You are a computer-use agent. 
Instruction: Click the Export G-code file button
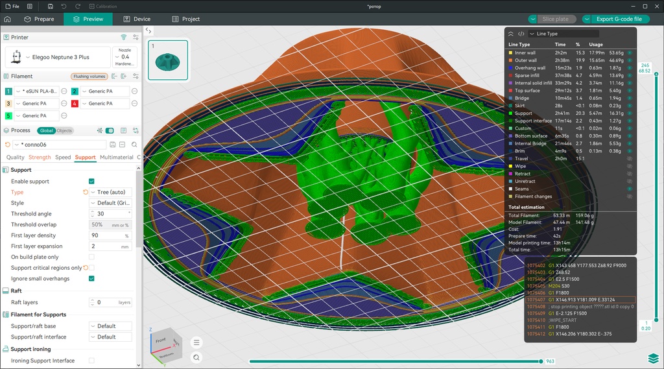coord(619,19)
